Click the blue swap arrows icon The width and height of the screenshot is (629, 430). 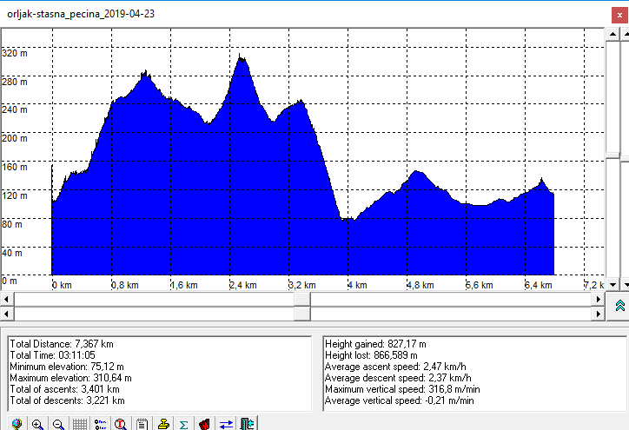point(226,424)
